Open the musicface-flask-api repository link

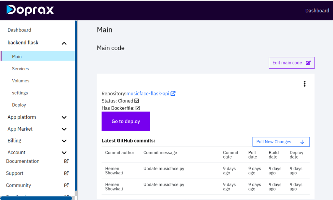click(x=148, y=94)
